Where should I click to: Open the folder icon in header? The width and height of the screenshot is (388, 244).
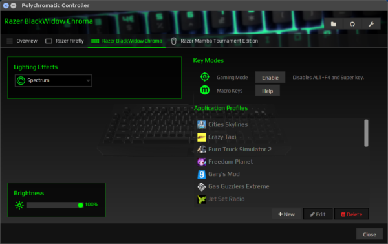[334, 24]
